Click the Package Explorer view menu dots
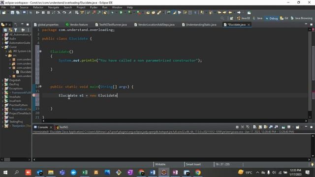 pyautogui.click(x=29, y=30)
